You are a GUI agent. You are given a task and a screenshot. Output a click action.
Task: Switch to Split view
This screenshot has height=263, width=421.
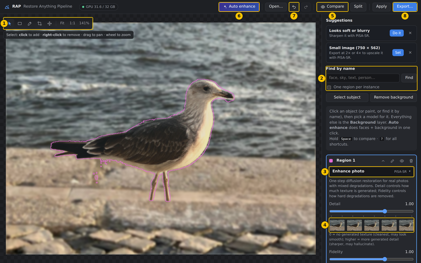tap(358, 7)
